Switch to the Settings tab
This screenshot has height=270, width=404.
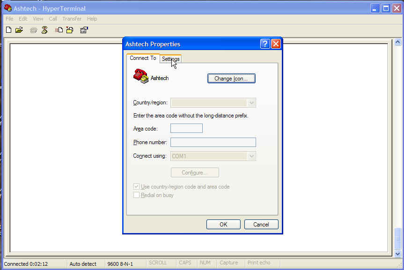click(x=170, y=59)
